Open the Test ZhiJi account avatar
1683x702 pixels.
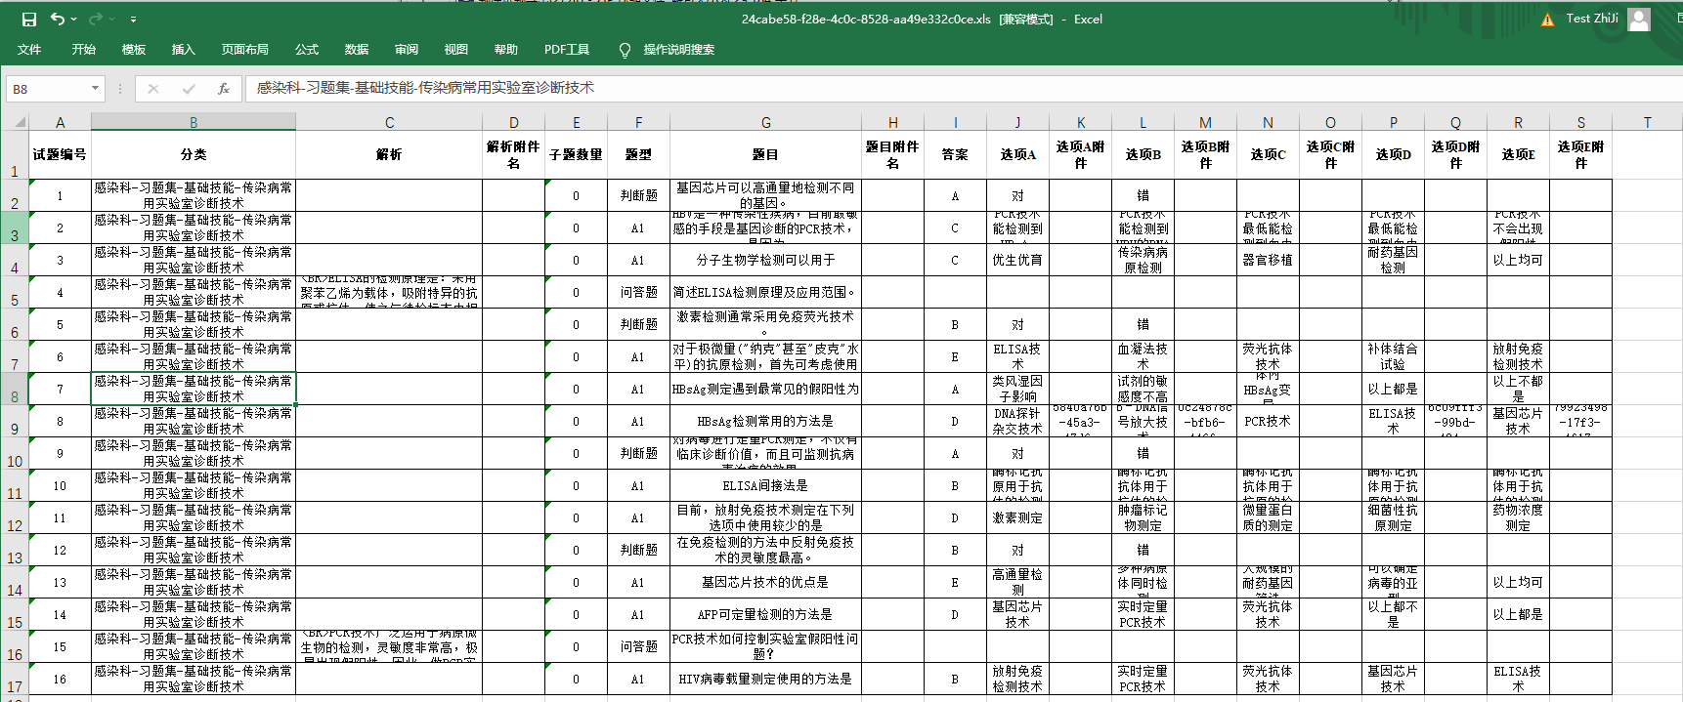pos(1639,20)
